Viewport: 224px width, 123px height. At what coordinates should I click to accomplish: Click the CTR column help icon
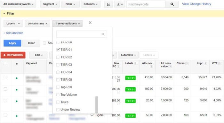(x=220, y=63)
